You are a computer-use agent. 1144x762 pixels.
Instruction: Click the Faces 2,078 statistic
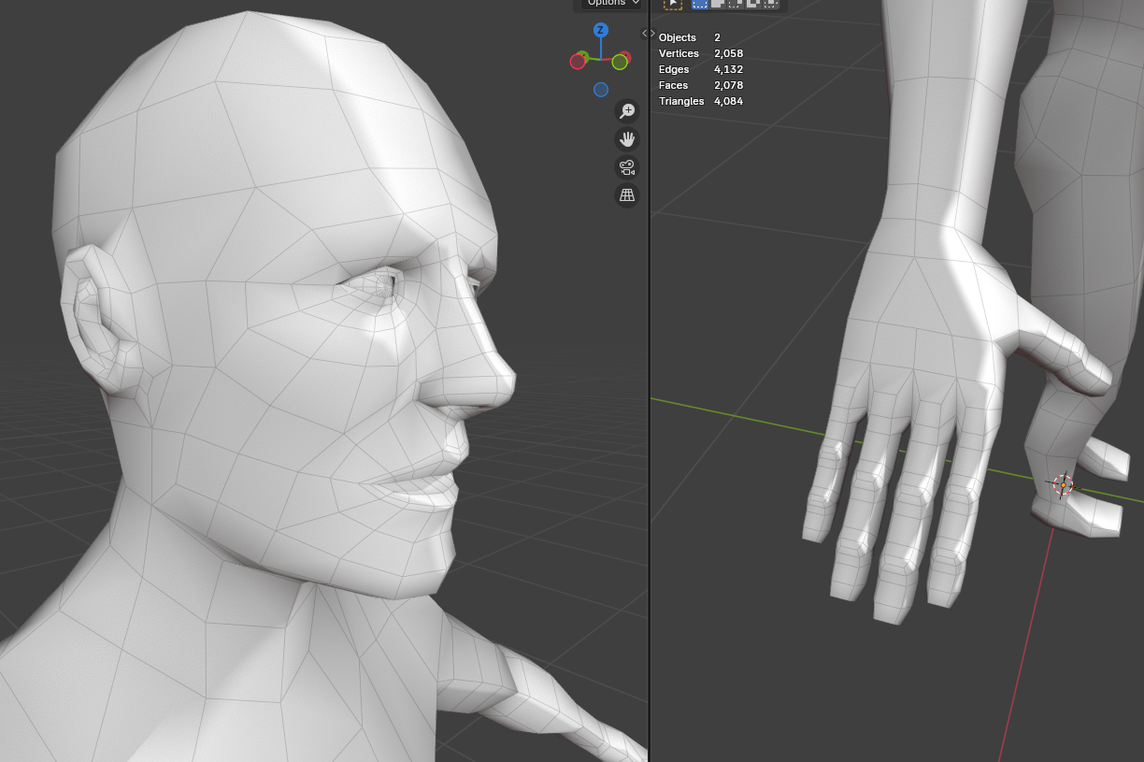tap(701, 85)
